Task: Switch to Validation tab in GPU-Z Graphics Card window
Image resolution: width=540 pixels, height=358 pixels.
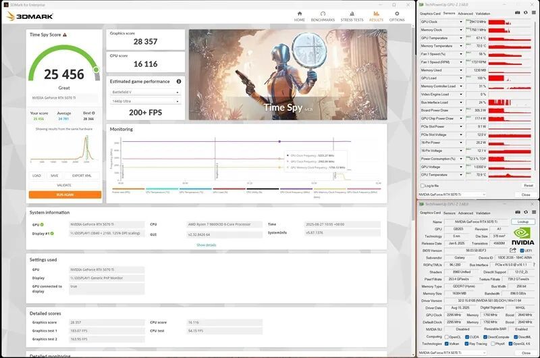Action: (483, 213)
